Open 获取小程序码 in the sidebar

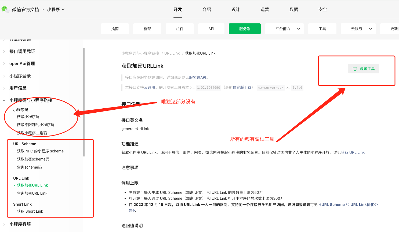click(x=28, y=117)
